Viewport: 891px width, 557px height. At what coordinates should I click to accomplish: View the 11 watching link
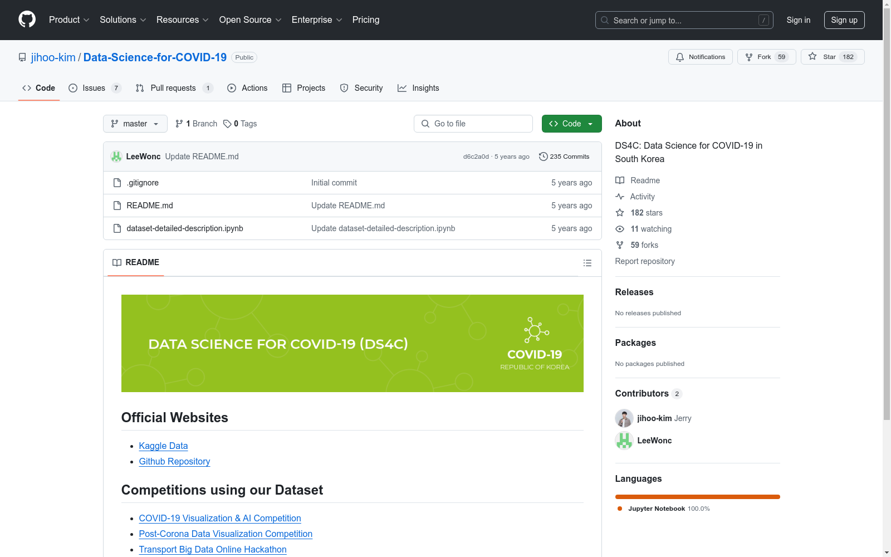click(x=643, y=229)
